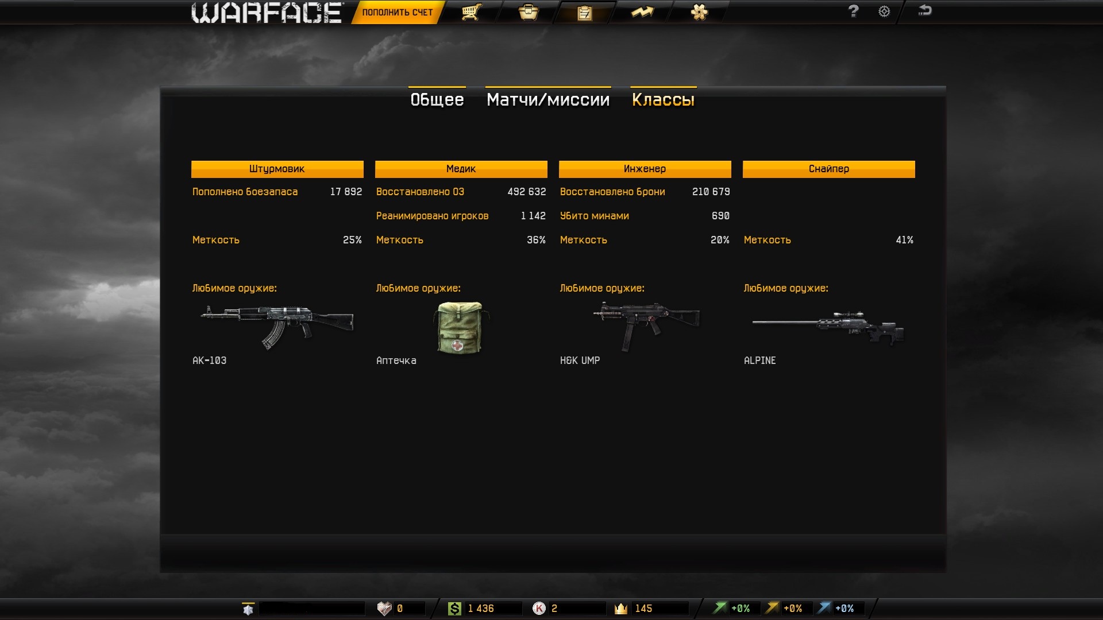Open the statistics clipboard icon

click(x=584, y=13)
